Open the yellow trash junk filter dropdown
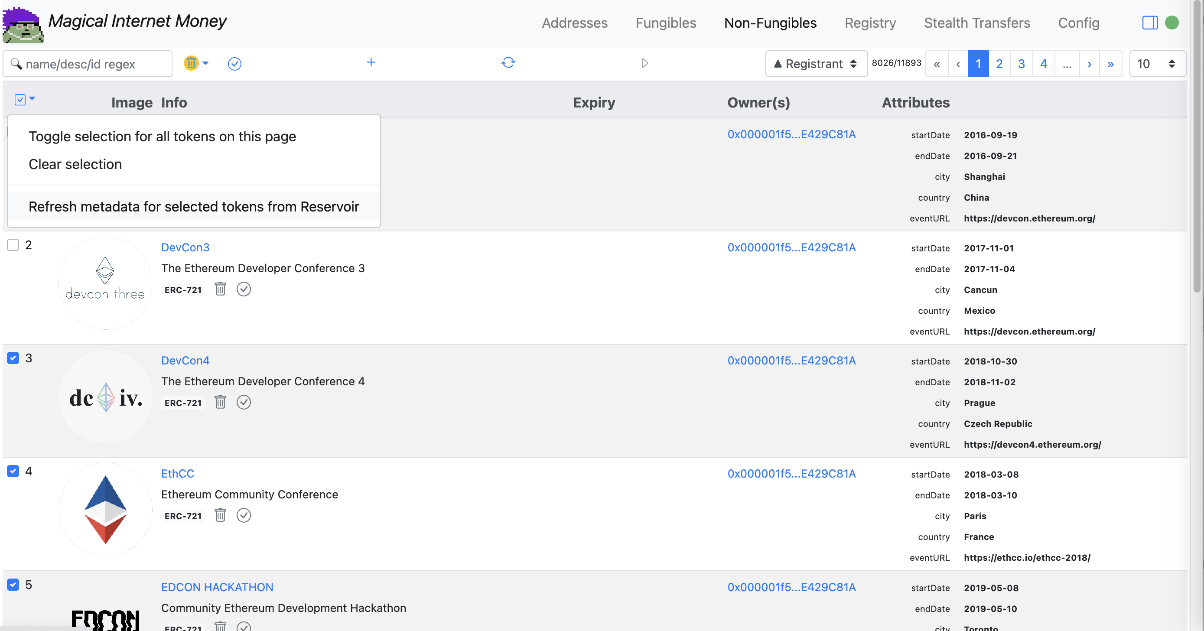The image size is (1204, 631). tap(196, 63)
